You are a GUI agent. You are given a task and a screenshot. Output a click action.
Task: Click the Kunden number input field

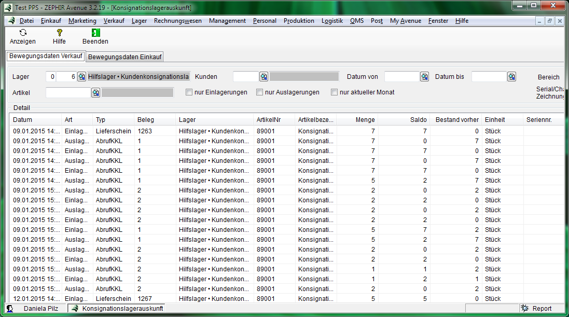point(245,77)
